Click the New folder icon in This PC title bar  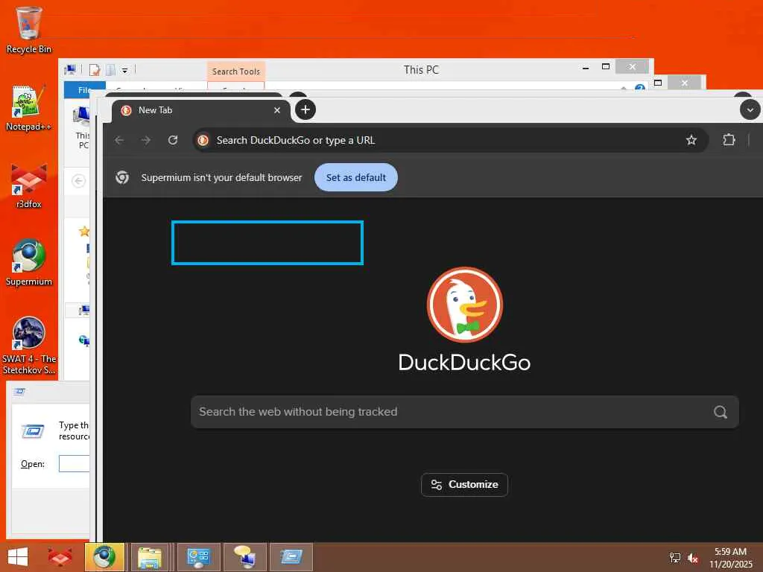111,71
